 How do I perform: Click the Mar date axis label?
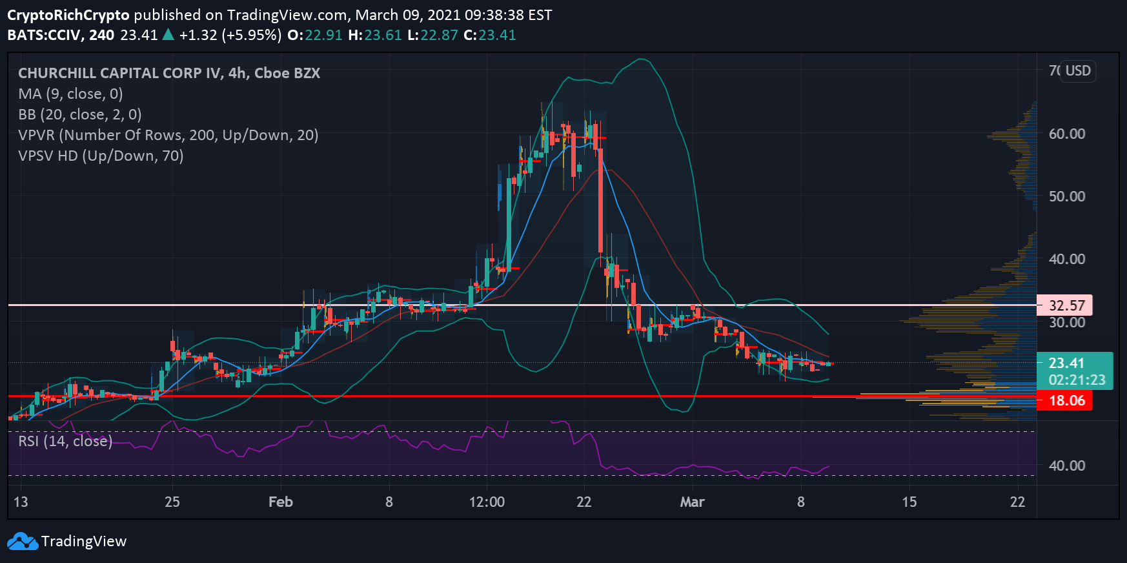pos(692,502)
